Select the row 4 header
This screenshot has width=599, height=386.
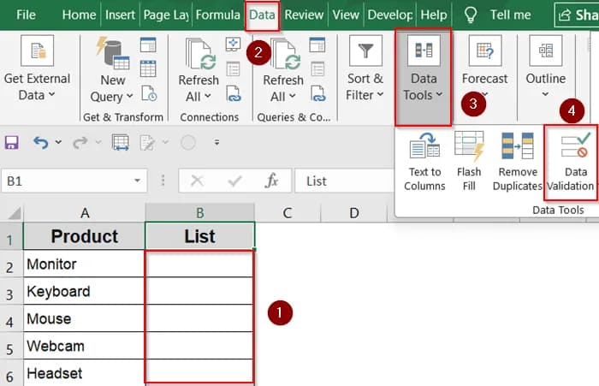pos(11,318)
